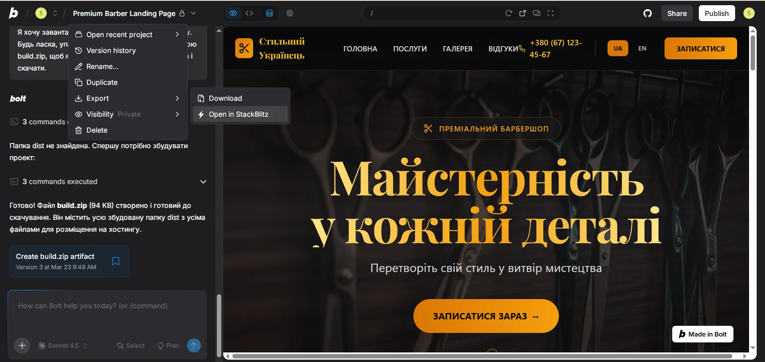Click the Publish button
The height and width of the screenshot is (362, 765).
[716, 13]
